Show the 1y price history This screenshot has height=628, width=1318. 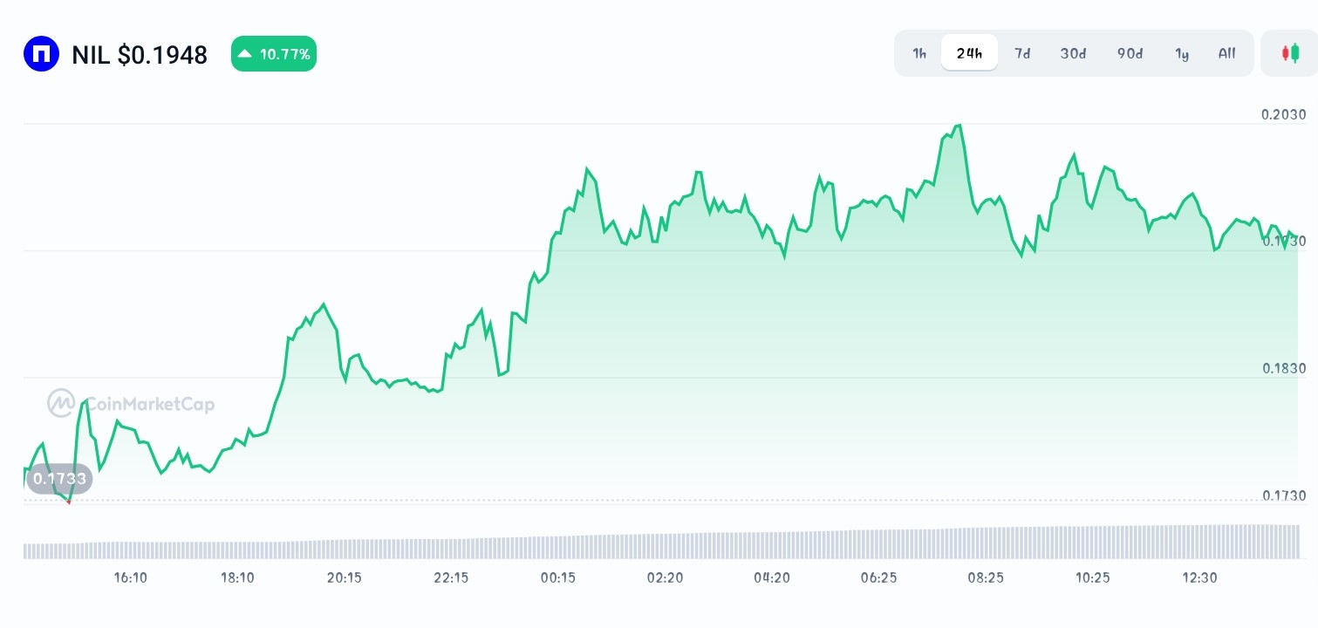click(x=1182, y=53)
